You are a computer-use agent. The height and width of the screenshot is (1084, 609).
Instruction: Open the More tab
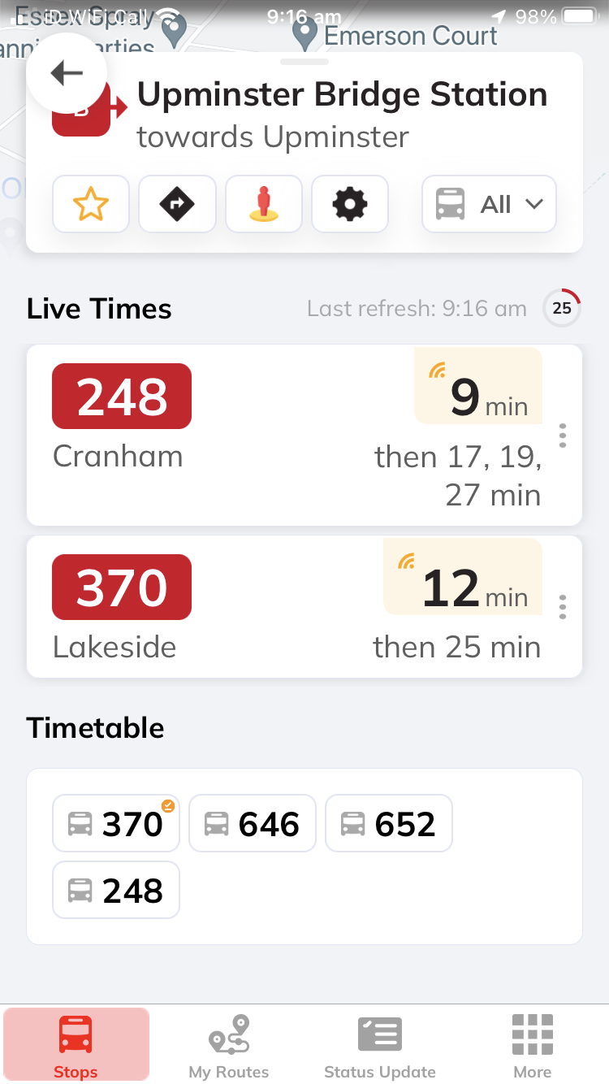(x=533, y=1046)
